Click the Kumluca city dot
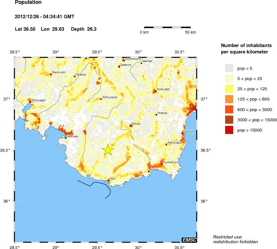Viewport: 277px width, 249px height. [162, 164]
